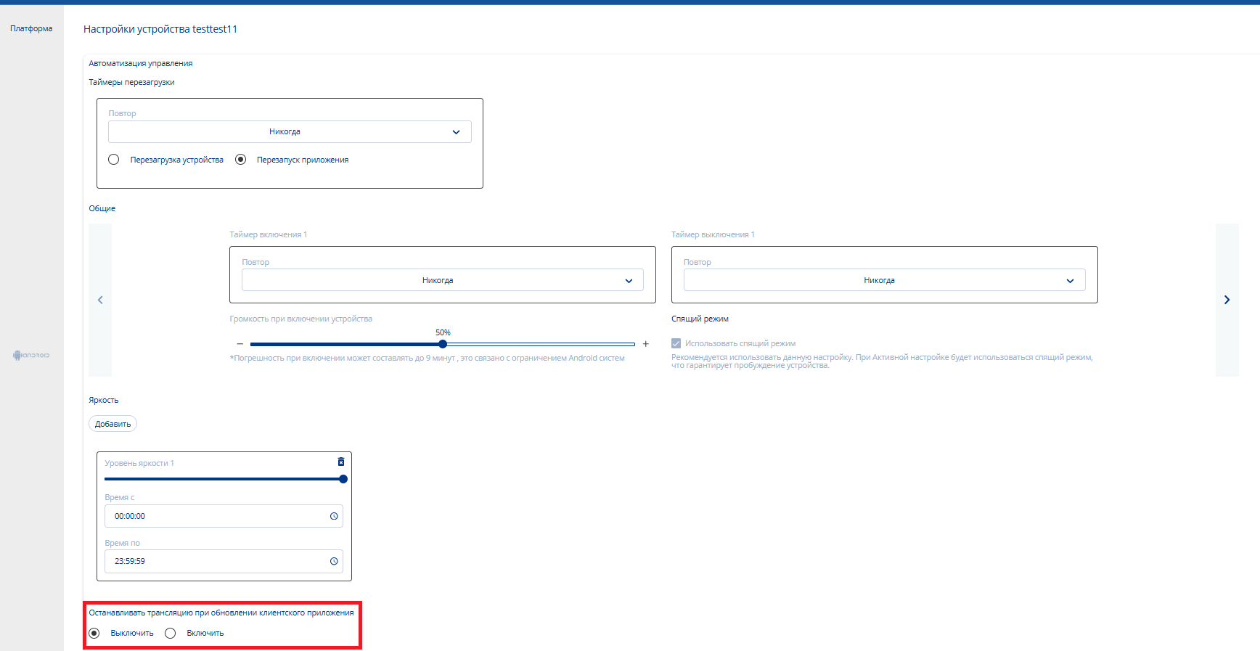Click the 'Время с' time input field
This screenshot has height=651, width=1260.
coord(218,516)
